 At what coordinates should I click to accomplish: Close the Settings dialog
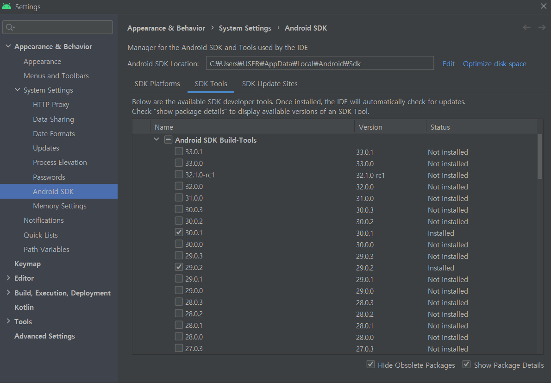point(543,6)
